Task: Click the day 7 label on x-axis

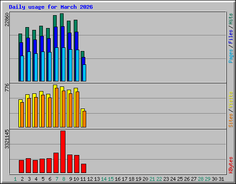Action: [57, 179]
